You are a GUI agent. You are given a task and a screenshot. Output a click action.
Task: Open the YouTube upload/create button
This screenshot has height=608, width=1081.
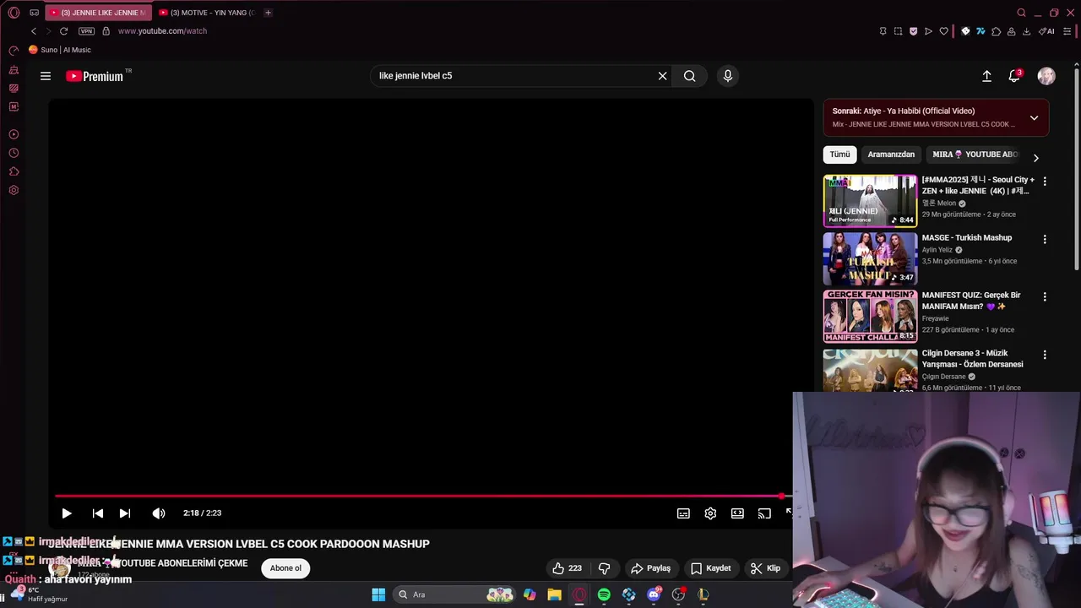tap(986, 76)
